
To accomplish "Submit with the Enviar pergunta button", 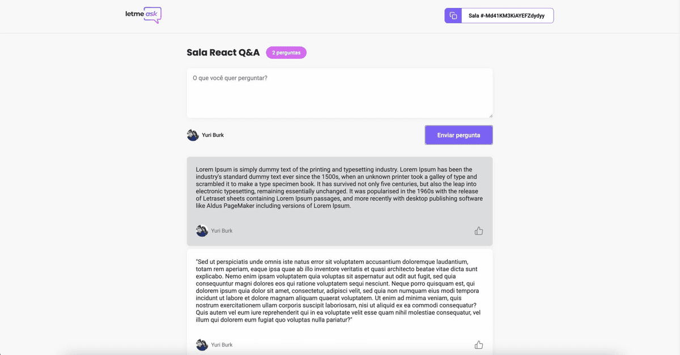I will tap(458, 135).
